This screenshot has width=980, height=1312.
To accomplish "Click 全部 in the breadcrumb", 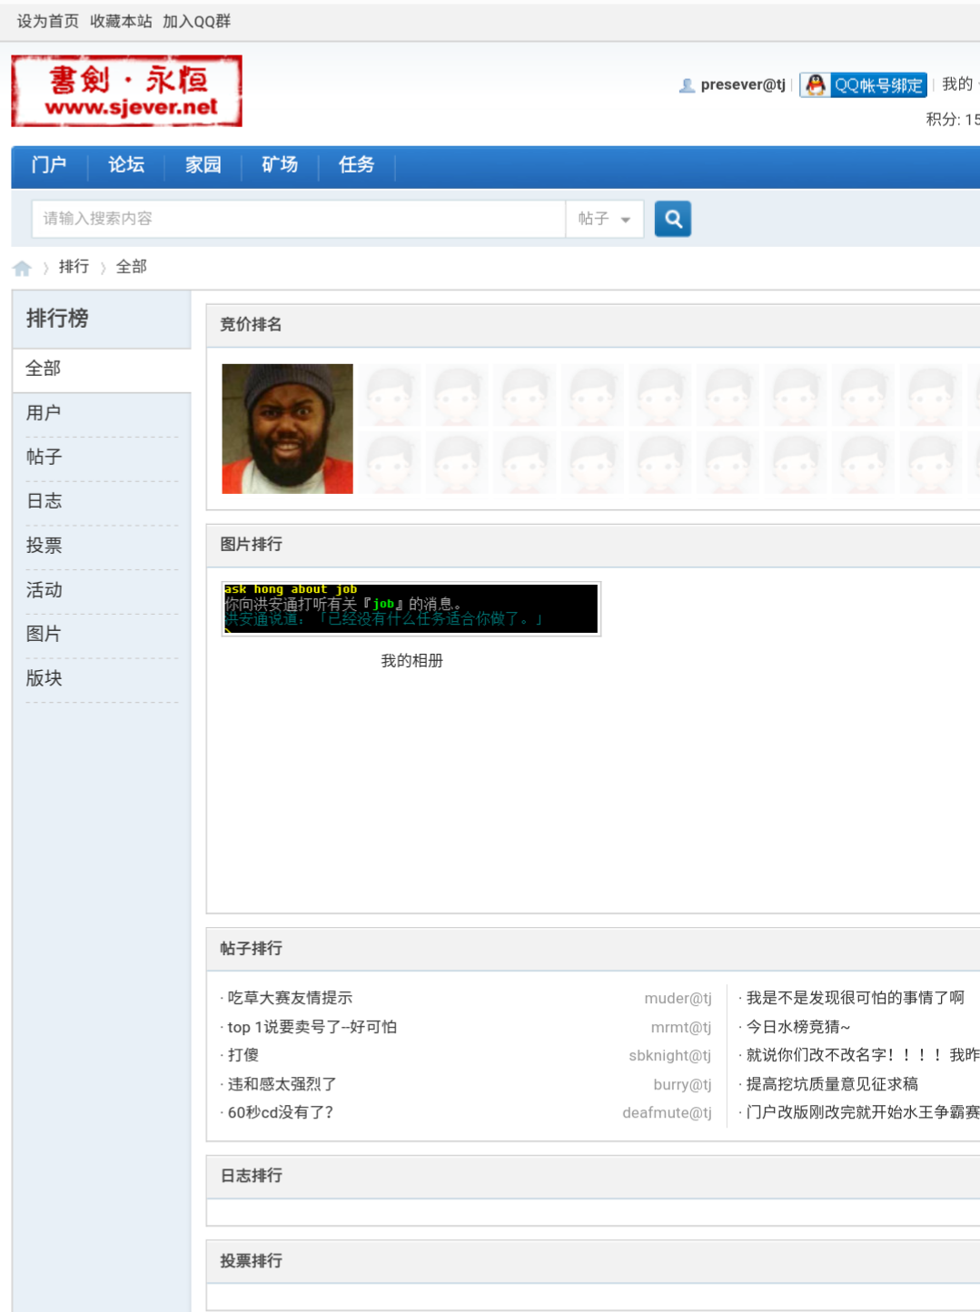I will point(131,267).
